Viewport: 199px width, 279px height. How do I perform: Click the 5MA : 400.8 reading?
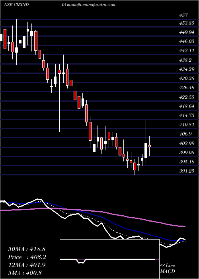pos(25,273)
